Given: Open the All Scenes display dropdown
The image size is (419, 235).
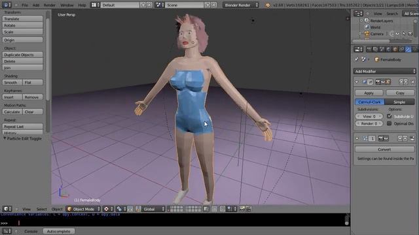Looking at the screenshot, I should click(410, 14).
